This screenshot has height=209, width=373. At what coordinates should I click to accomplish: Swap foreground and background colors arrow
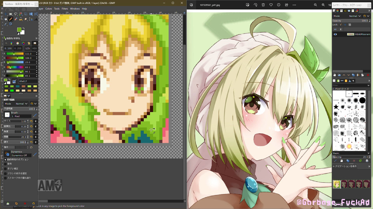23,28
